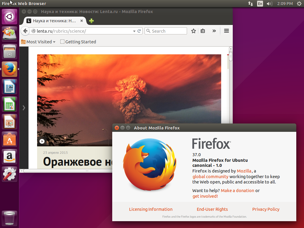Open the Privacy Policy link
304x228 pixels.
(266, 209)
